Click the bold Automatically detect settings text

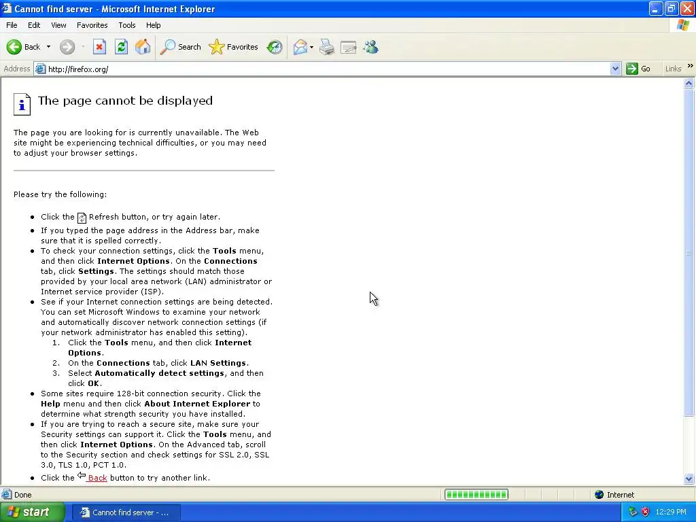(159, 373)
